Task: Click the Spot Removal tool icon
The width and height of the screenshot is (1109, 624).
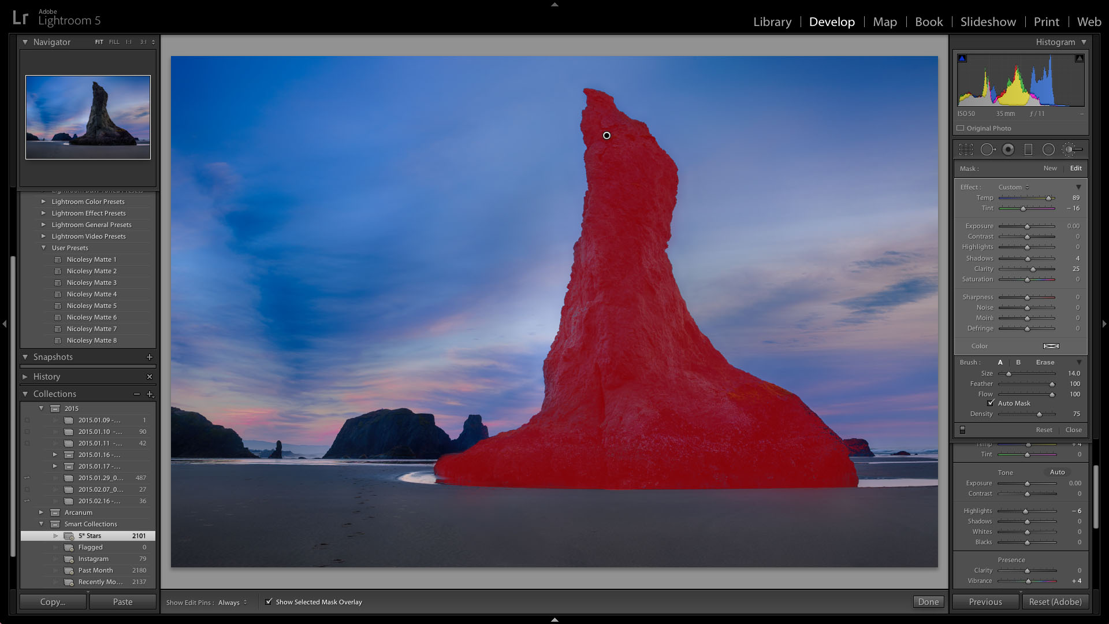Action: pos(988,149)
